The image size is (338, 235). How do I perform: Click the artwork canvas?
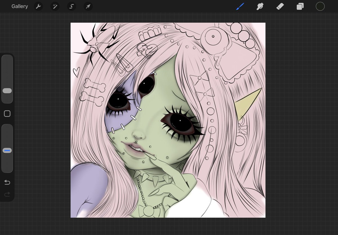(x=168, y=120)
